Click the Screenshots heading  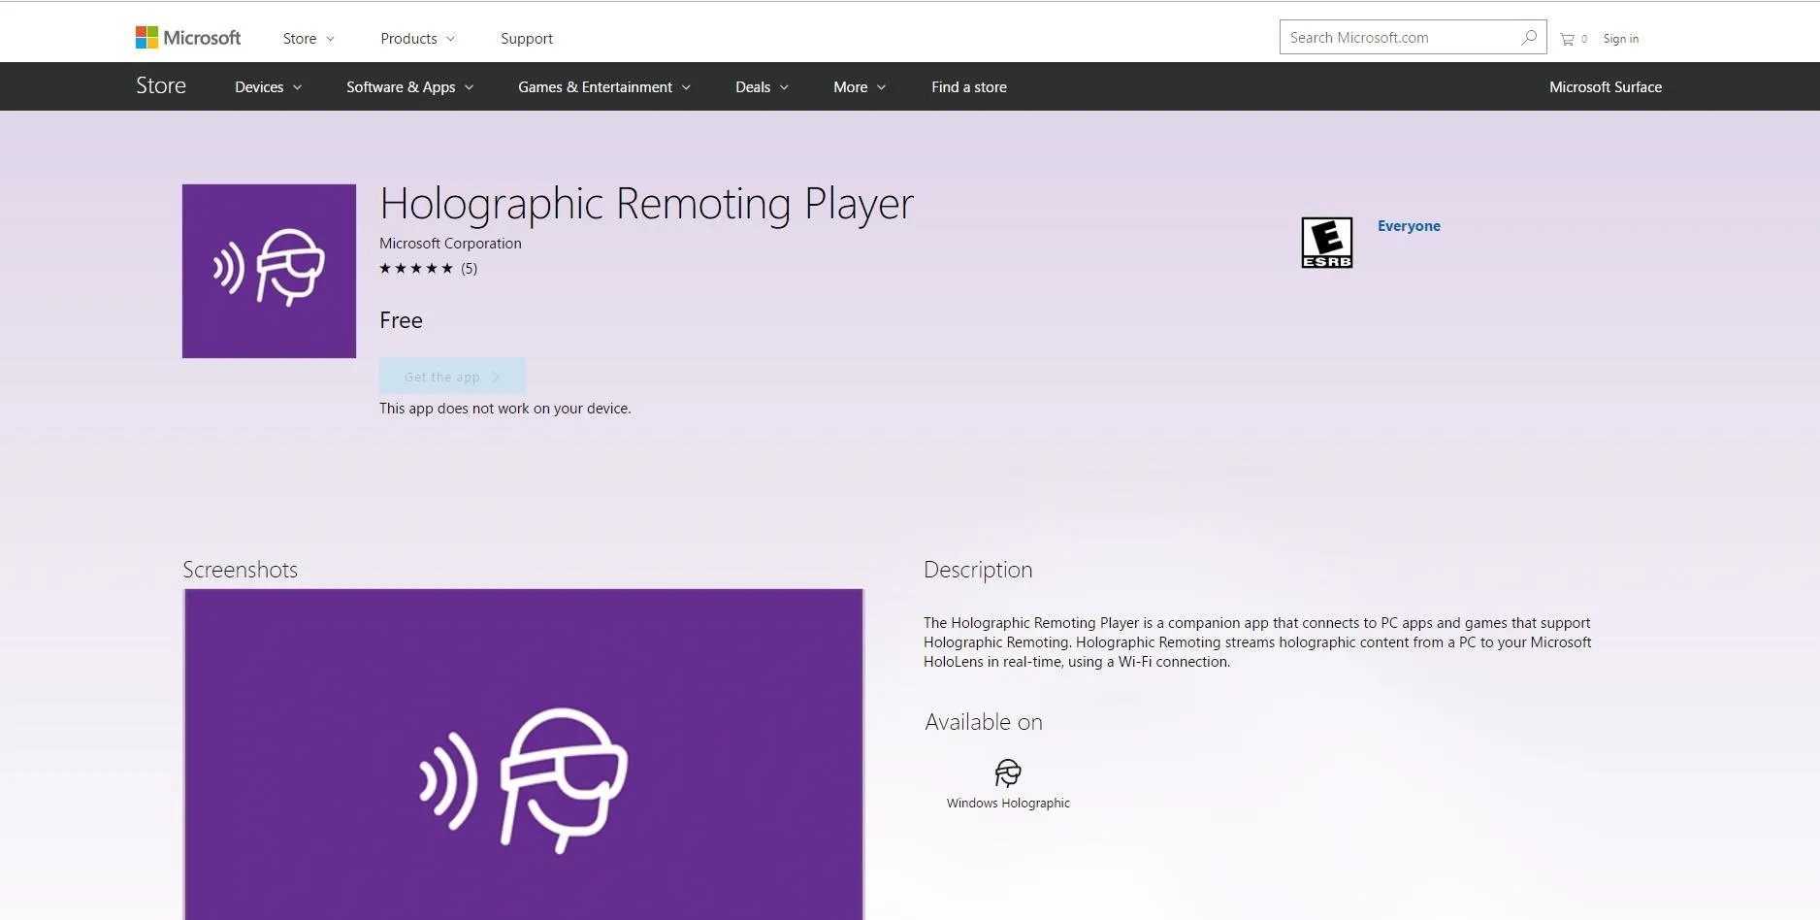pyautogui.click(x=240, y=570)
